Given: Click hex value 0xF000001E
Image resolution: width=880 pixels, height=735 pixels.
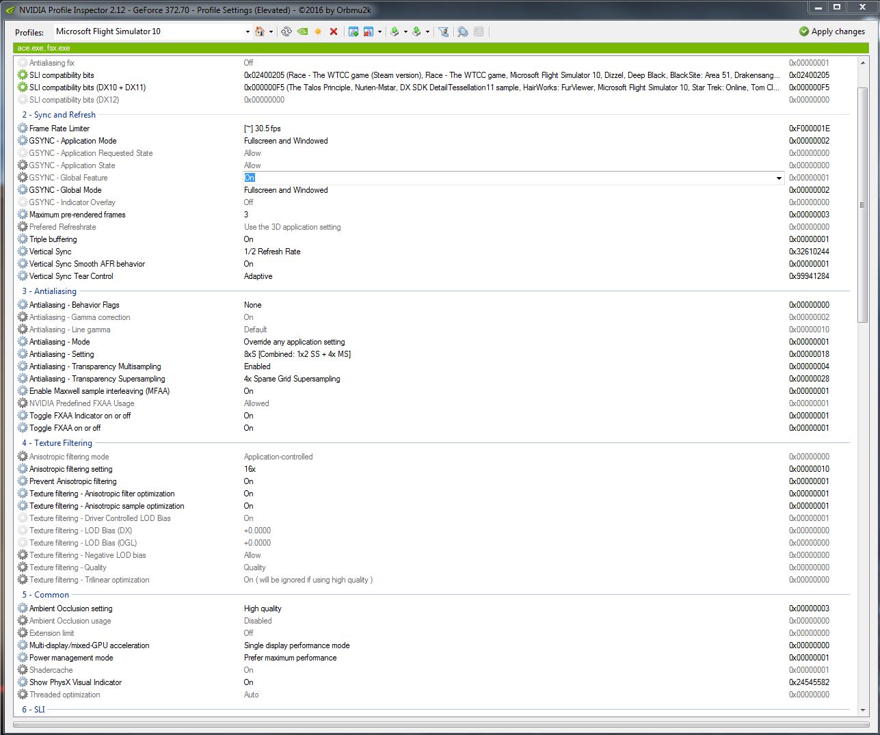Looking at the screenshot, I should [809, 129].
